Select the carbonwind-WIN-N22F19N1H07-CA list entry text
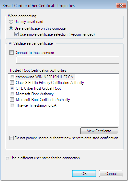This screenshot has height=181, width=128. tap(45, 77)
